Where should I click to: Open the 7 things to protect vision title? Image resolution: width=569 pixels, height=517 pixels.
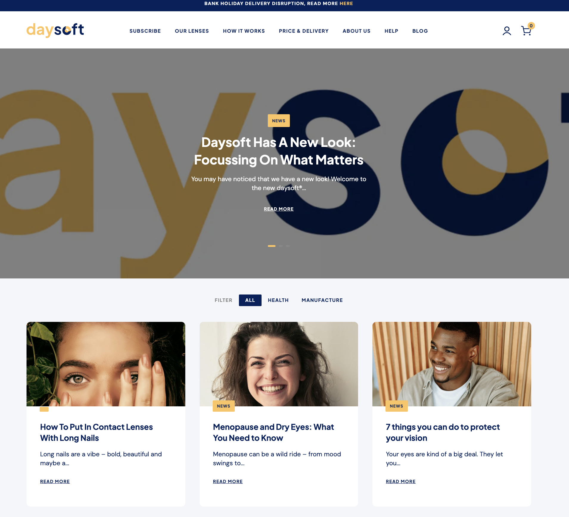click(442, 433)
